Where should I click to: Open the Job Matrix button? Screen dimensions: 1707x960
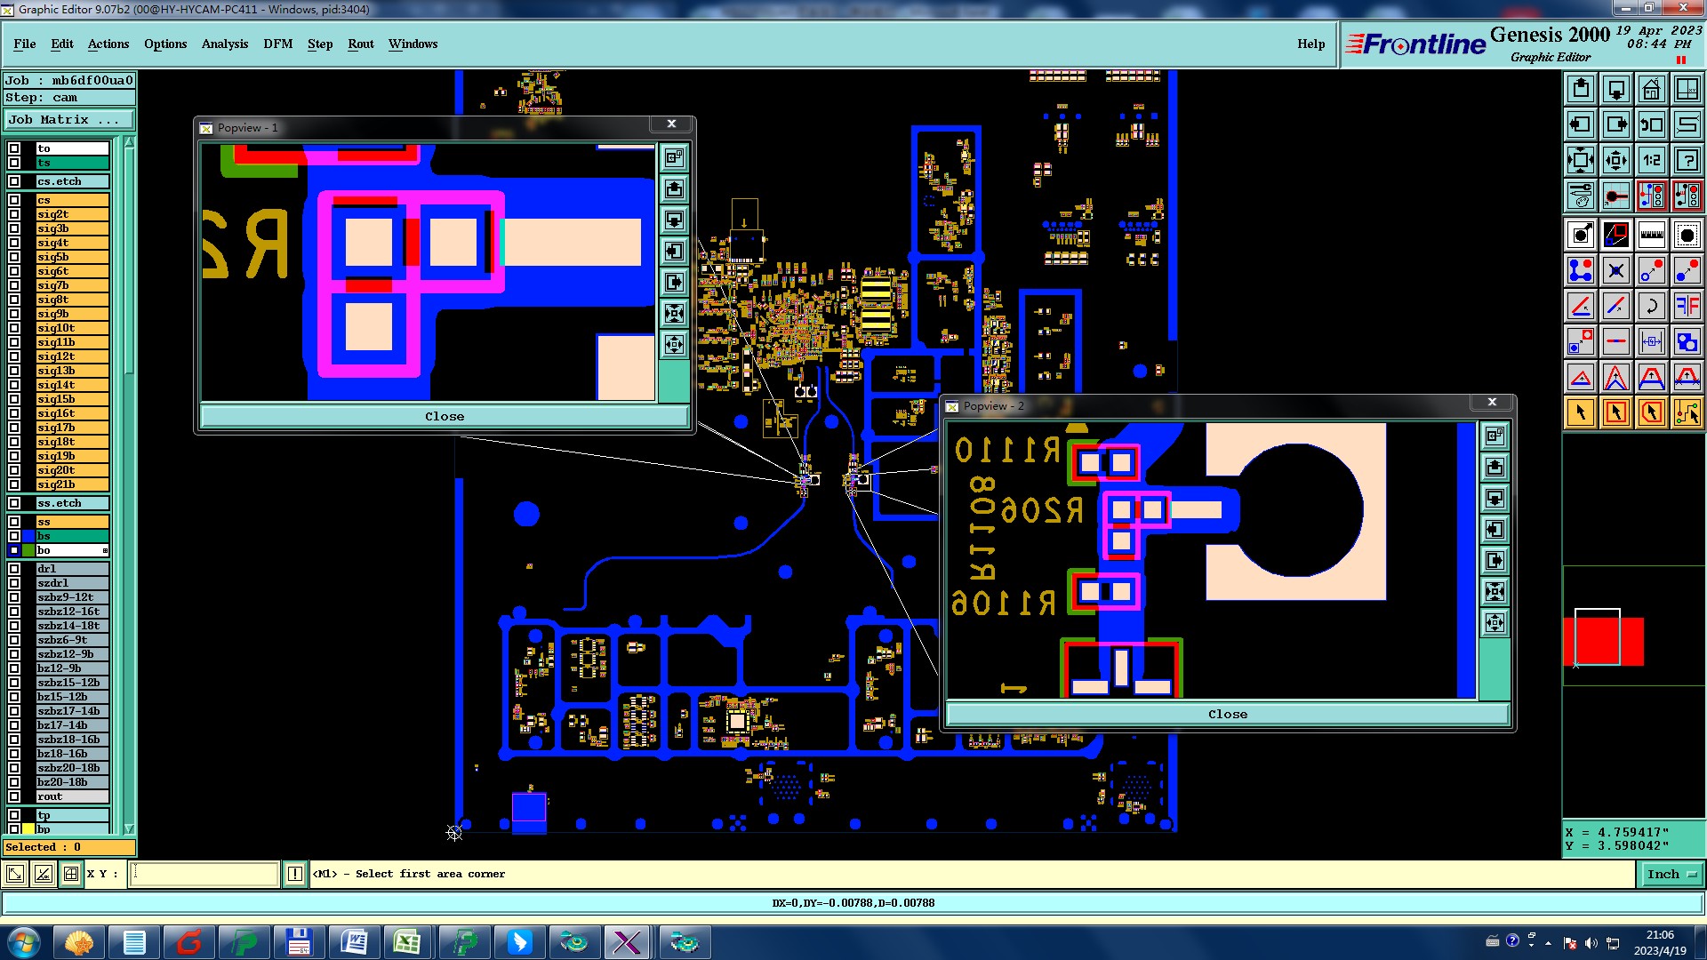pos(69,119)
